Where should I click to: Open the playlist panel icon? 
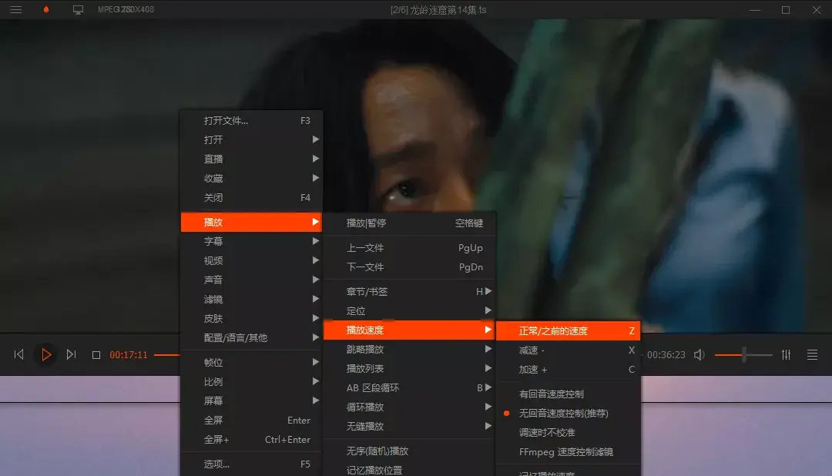(813, 354)
